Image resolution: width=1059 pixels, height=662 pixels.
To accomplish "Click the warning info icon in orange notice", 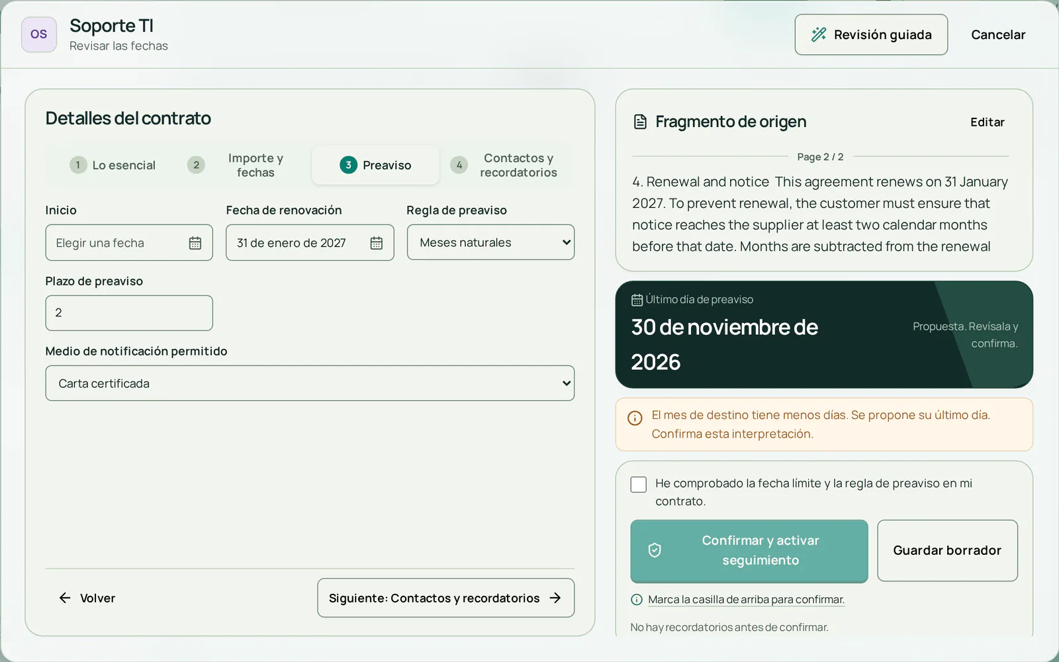I will pyautogui.click(x=635, y=418).
